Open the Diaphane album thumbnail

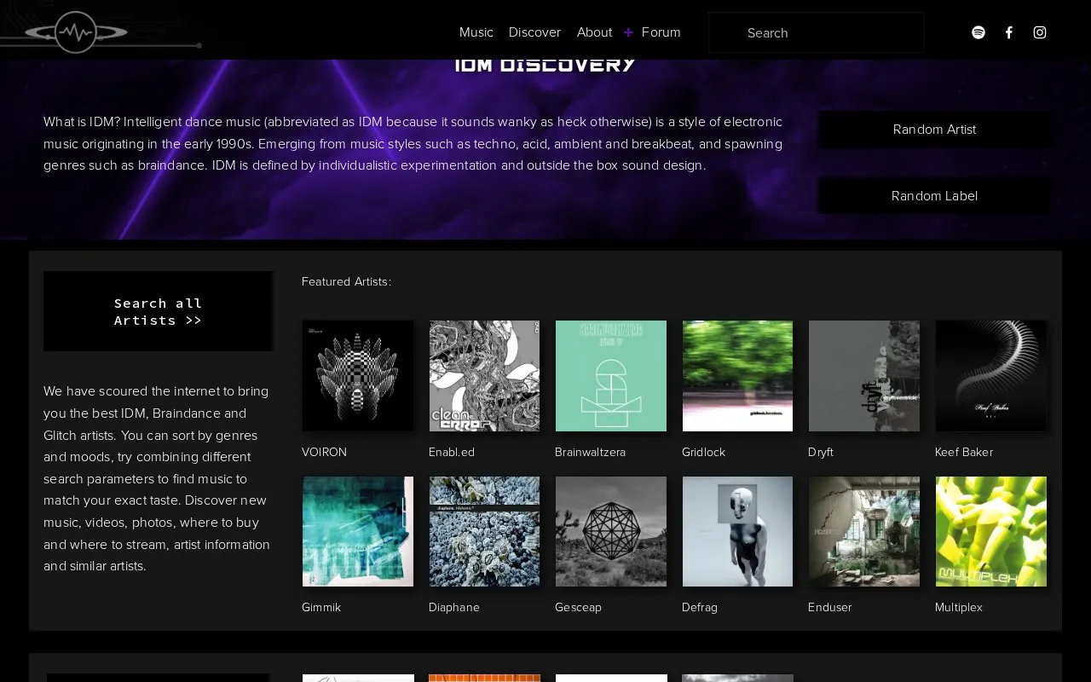484,531
